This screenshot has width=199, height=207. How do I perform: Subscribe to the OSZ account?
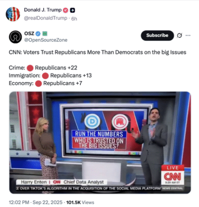[157, 36]
